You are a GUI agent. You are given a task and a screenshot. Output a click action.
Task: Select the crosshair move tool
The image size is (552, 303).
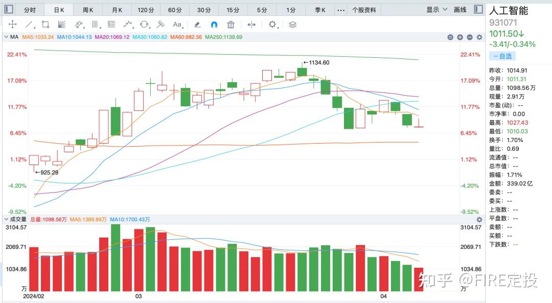(13, 25)
